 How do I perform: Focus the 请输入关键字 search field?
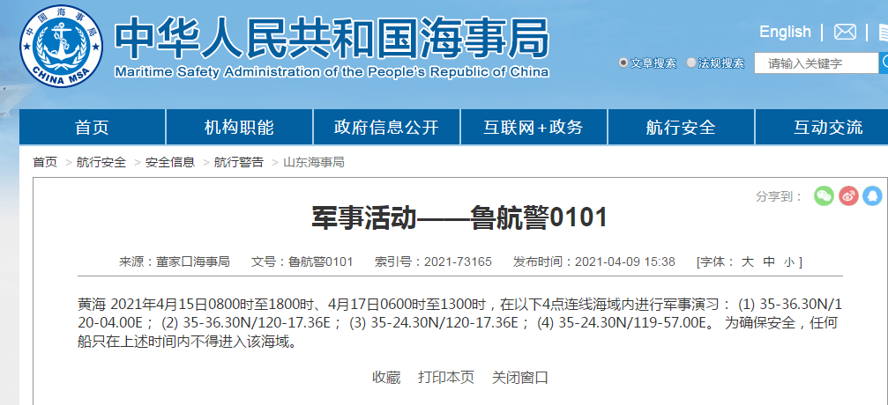click(816, 63)
